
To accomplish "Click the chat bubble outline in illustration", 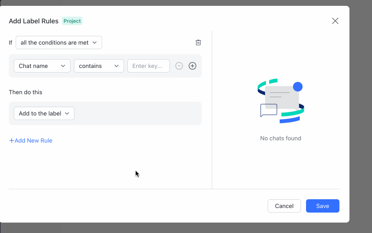I will click(268, 110).
